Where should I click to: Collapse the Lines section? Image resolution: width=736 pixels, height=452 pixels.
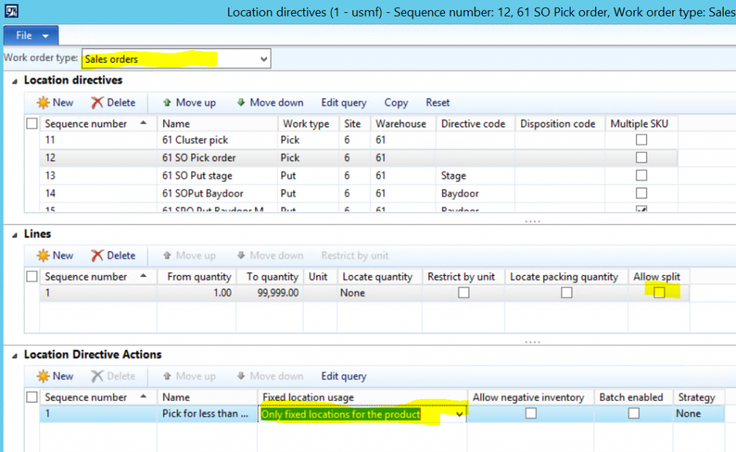click(15, 234)
